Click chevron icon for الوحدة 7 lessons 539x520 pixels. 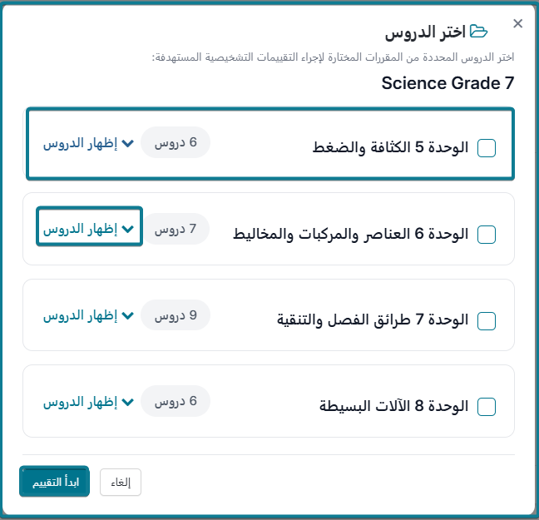coord(128,315)
